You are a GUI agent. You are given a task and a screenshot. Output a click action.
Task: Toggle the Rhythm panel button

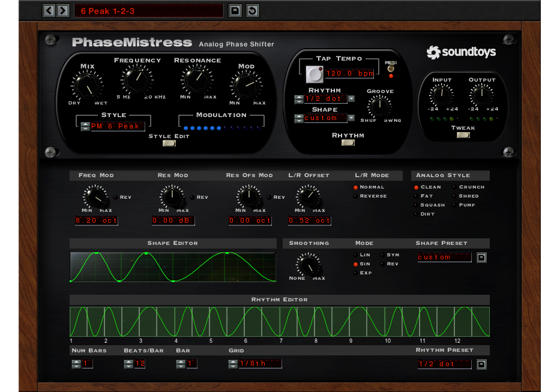coord(348,143)
